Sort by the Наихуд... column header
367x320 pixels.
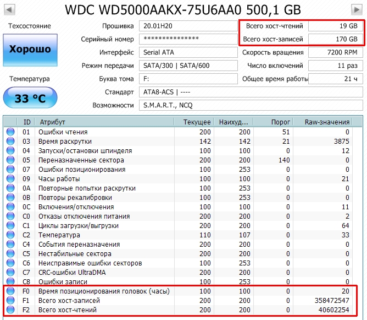click(233, 122)
